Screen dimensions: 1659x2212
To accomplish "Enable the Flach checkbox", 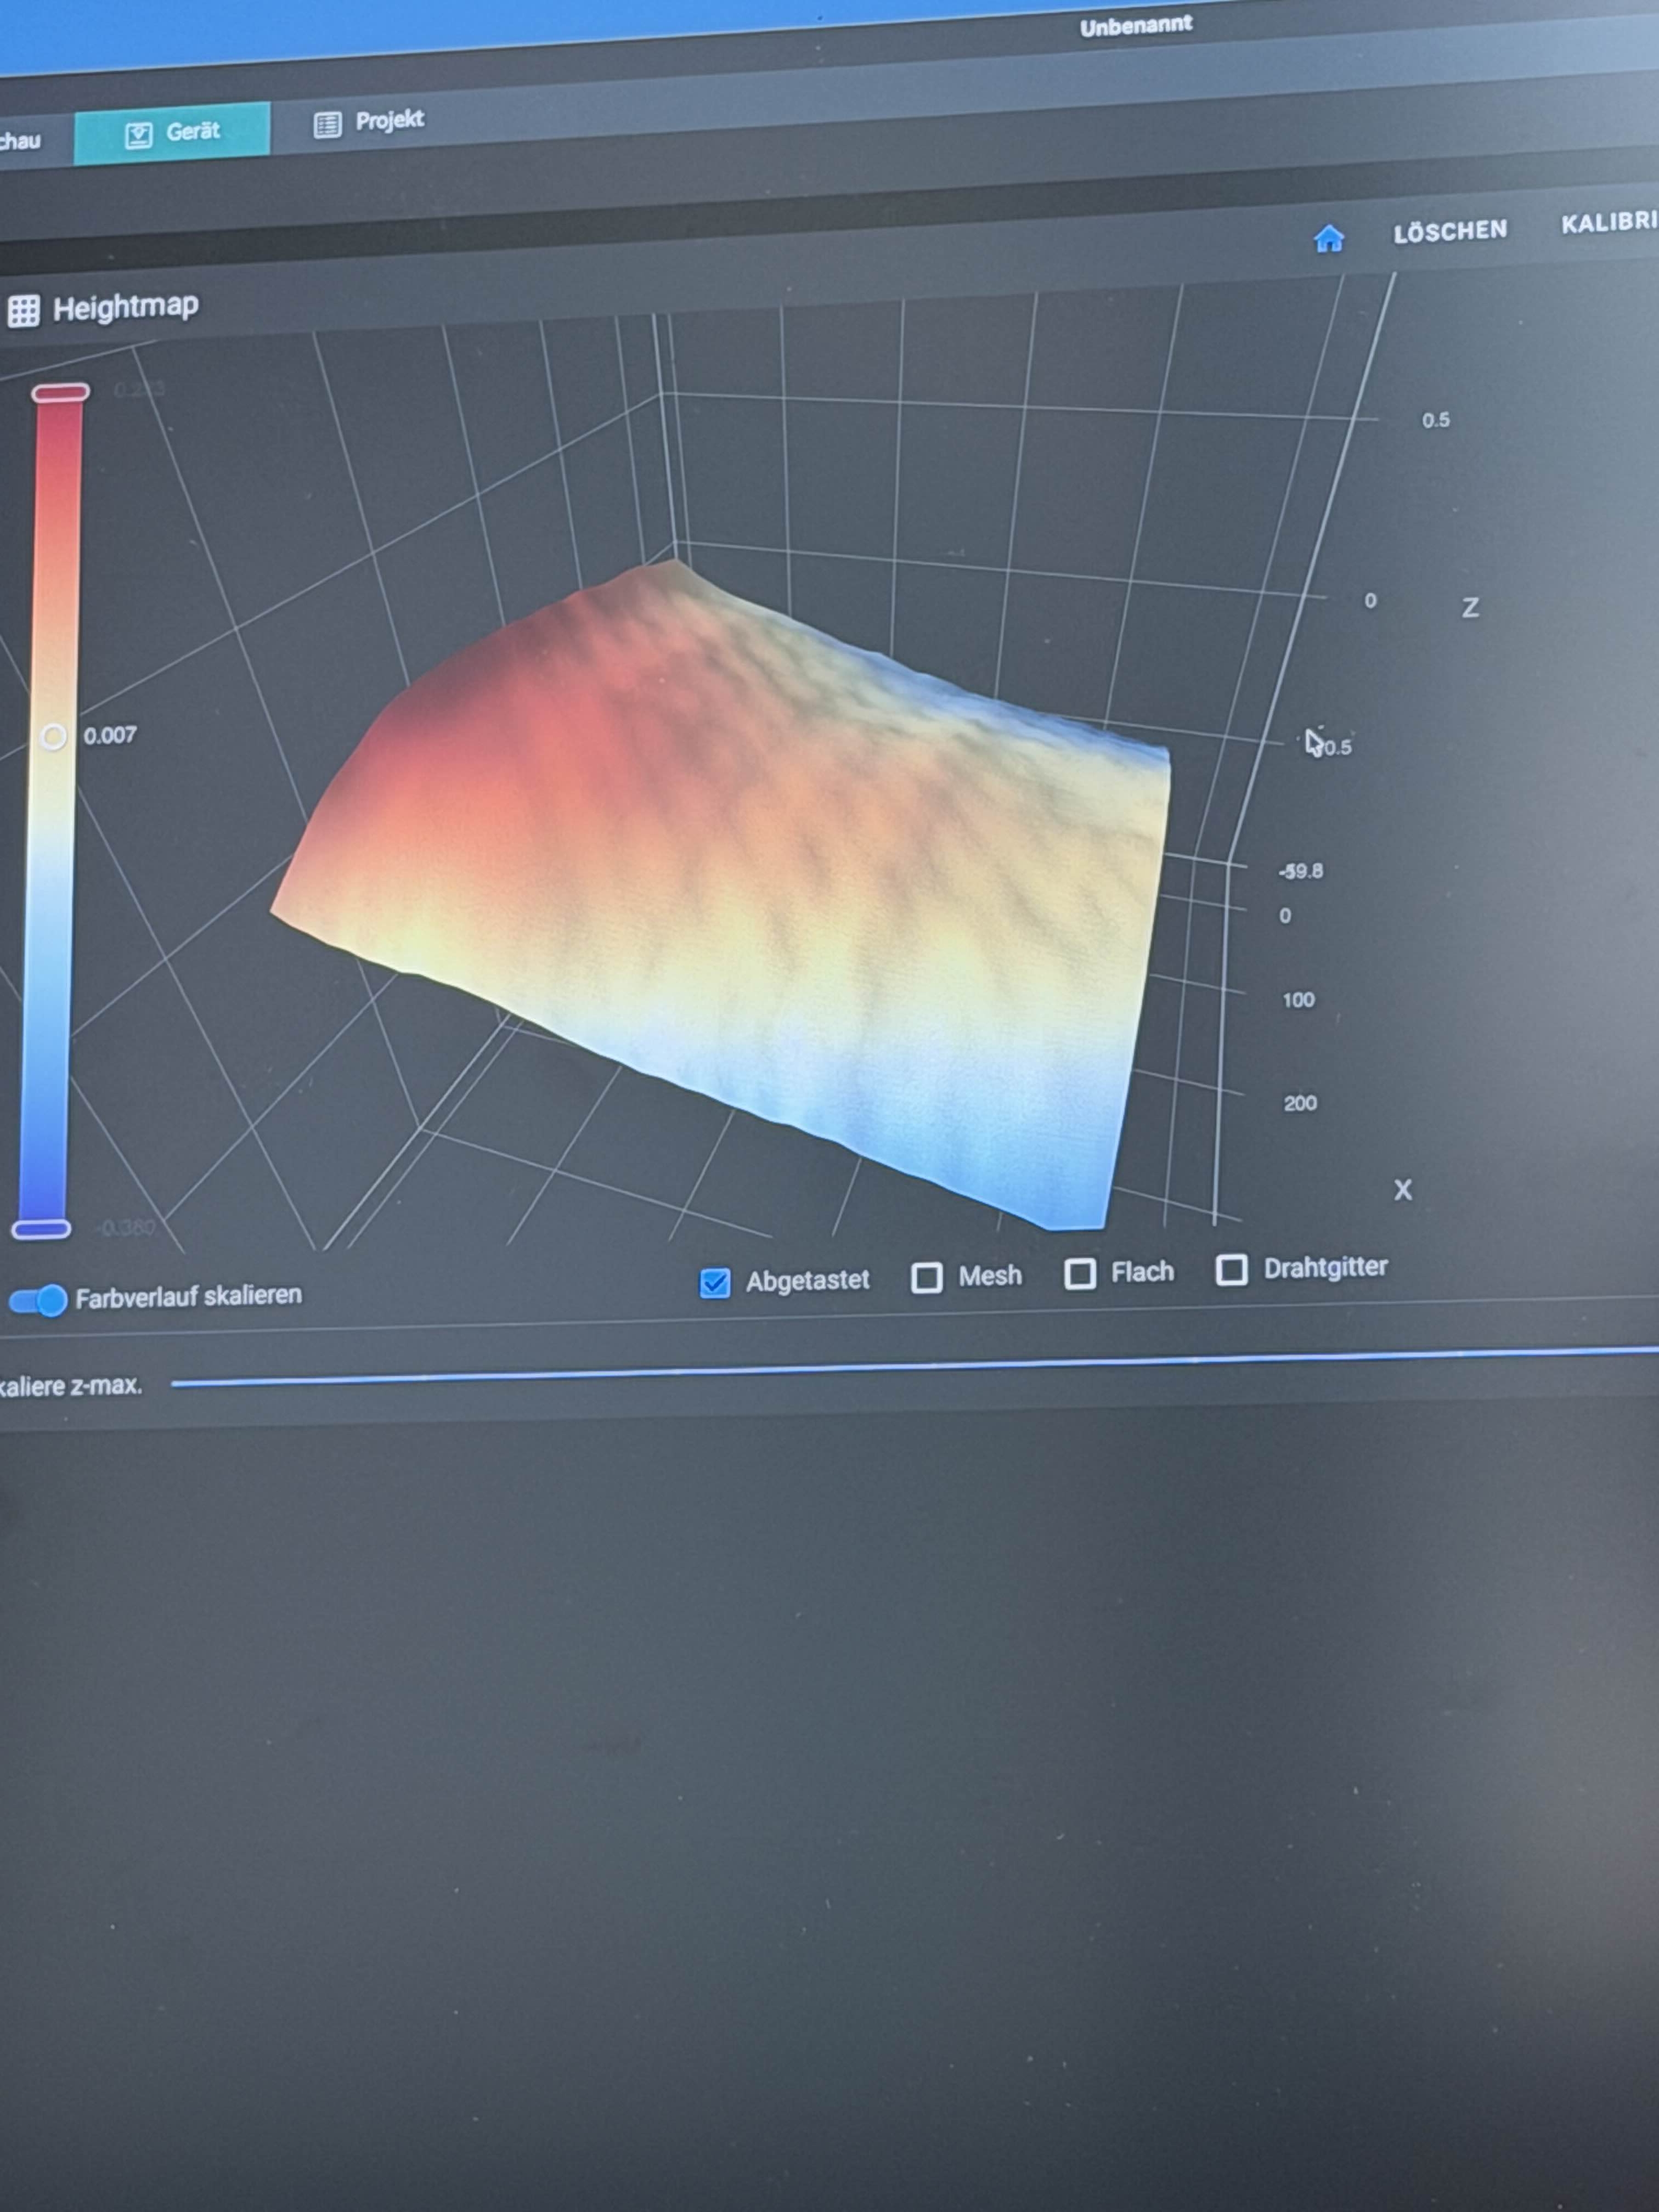I will (1079, 1274).
